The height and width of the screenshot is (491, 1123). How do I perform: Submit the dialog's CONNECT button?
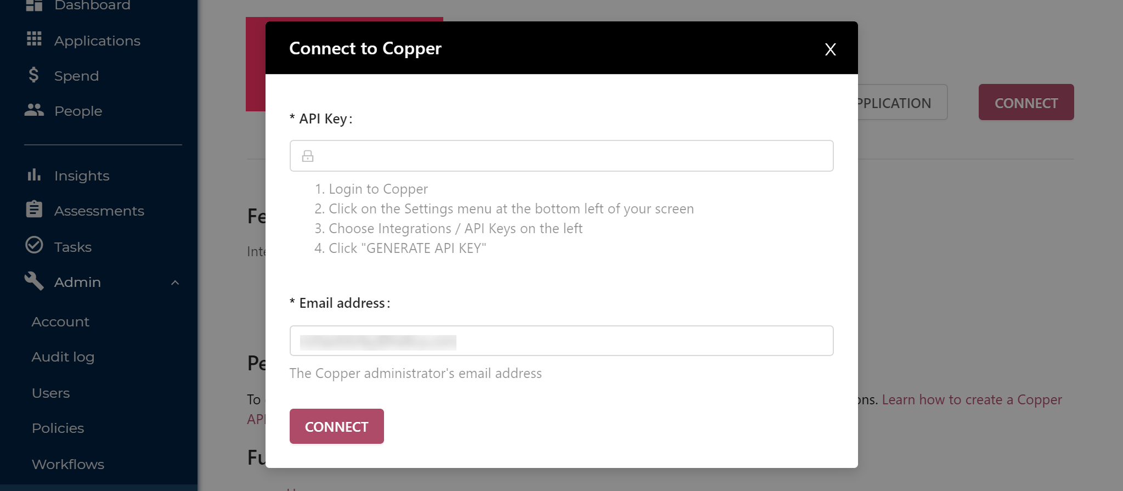[x=336, y=426]
